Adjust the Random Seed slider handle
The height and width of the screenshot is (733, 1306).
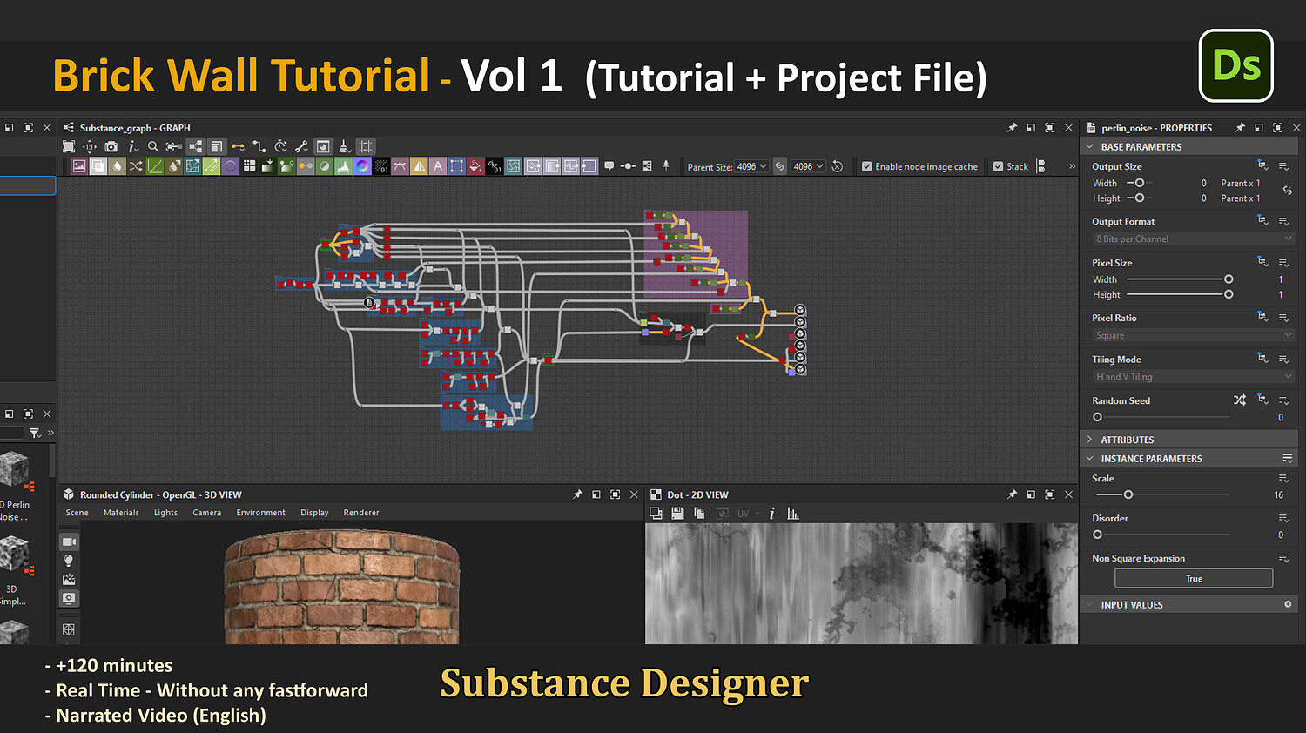point(1097,417)
